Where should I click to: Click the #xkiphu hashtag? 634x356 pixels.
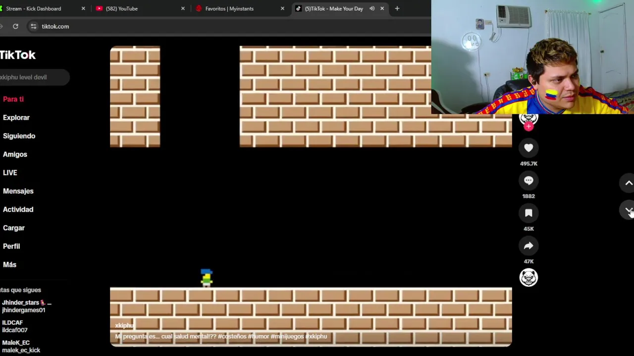click(316, 336)
